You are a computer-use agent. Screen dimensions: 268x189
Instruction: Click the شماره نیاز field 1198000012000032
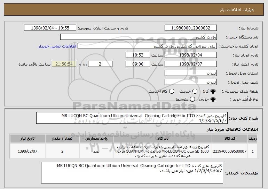(191, 28)
